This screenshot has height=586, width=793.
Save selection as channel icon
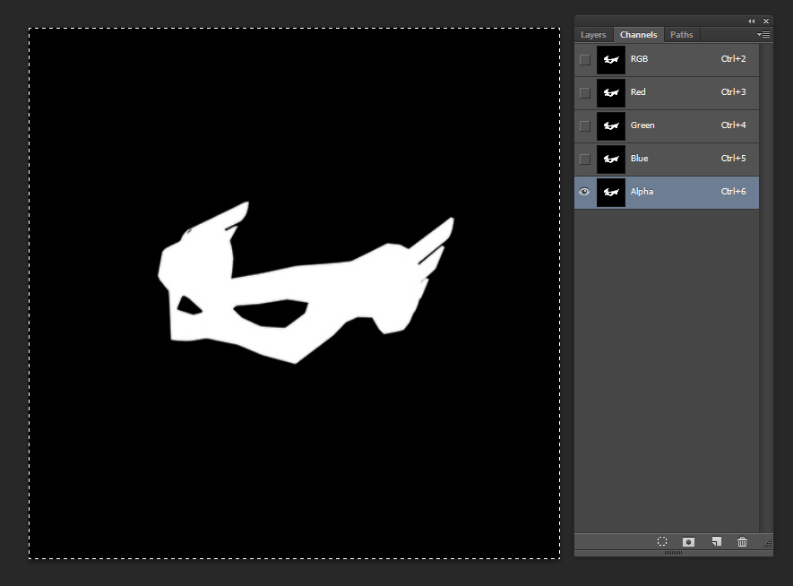[x=688, y=542]
